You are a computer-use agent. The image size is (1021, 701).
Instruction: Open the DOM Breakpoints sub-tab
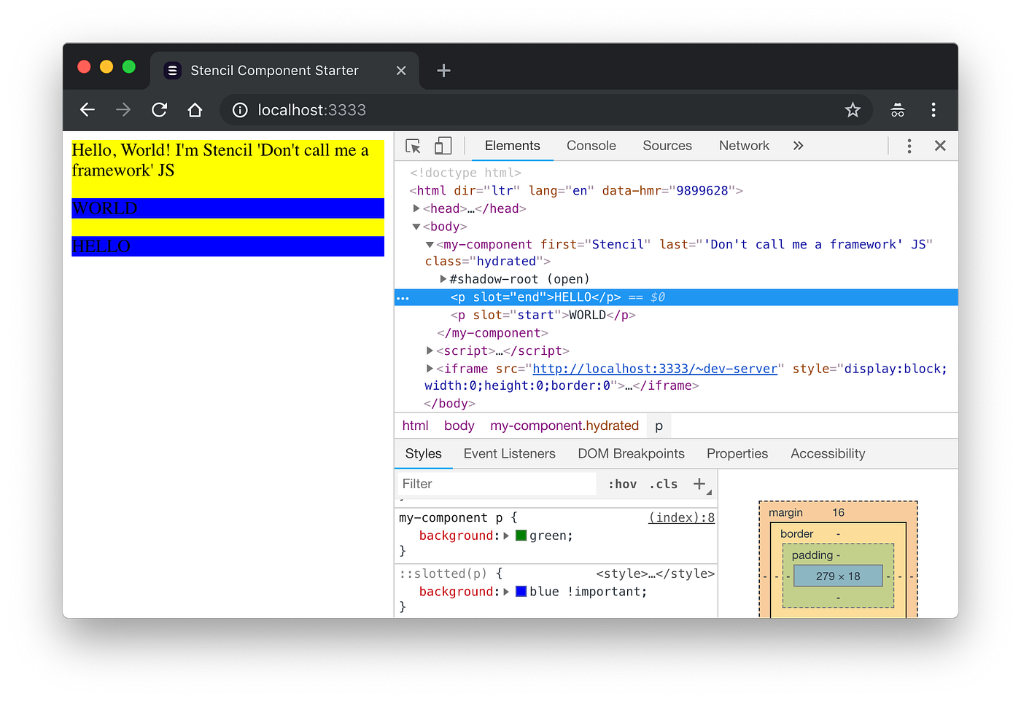coord(632,454)
